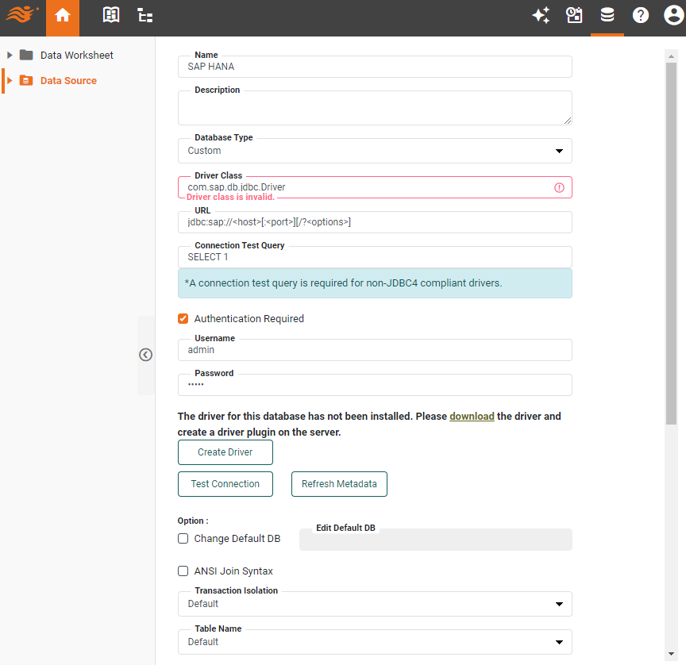Open the Transaction Isolation dropdown

[559, 604]
